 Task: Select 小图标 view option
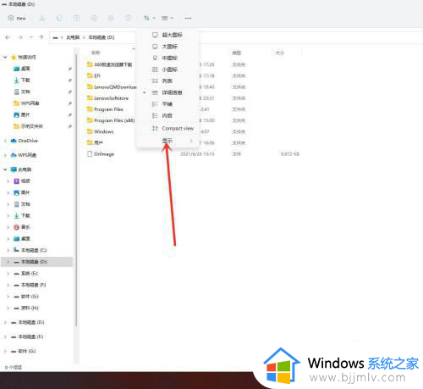(x=168, y=69)
